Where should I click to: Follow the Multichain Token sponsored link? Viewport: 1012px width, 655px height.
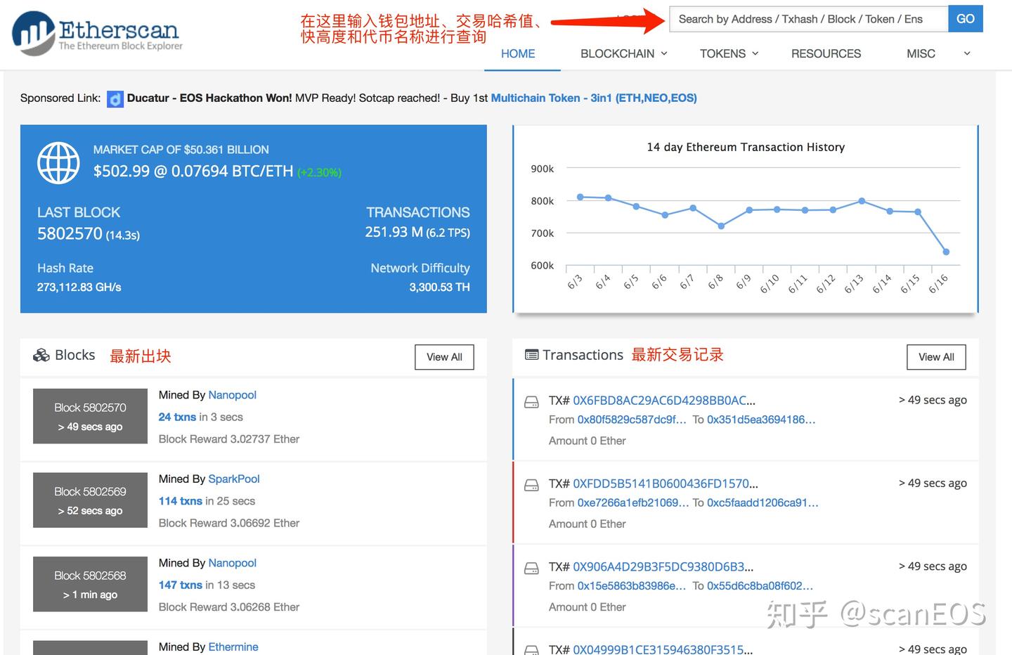(594, 98)
